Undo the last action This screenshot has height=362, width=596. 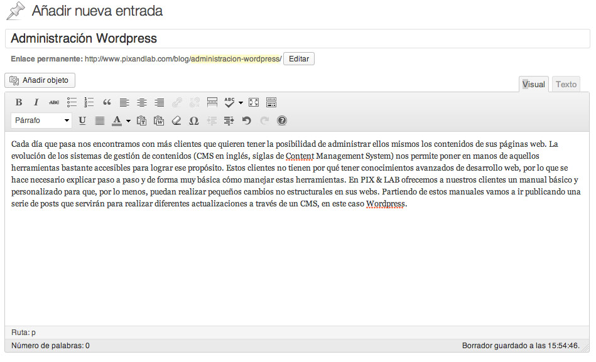pos(247,121)
